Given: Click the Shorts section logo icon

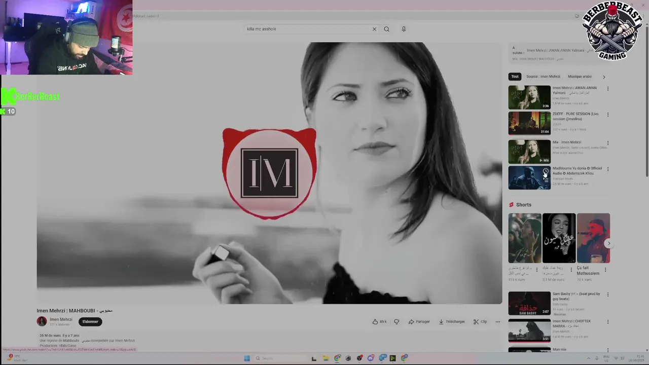Looking at the screenshot, I should [511, 205].
